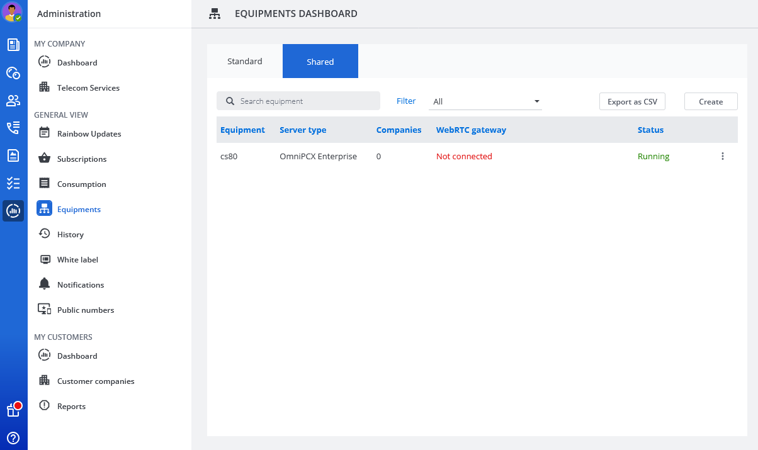Click the contacts people icon in left rail
Screen dimensions: 758x450
13,101
